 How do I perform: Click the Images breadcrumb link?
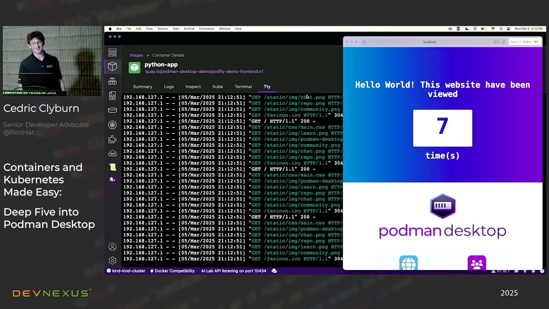[136, 55]
